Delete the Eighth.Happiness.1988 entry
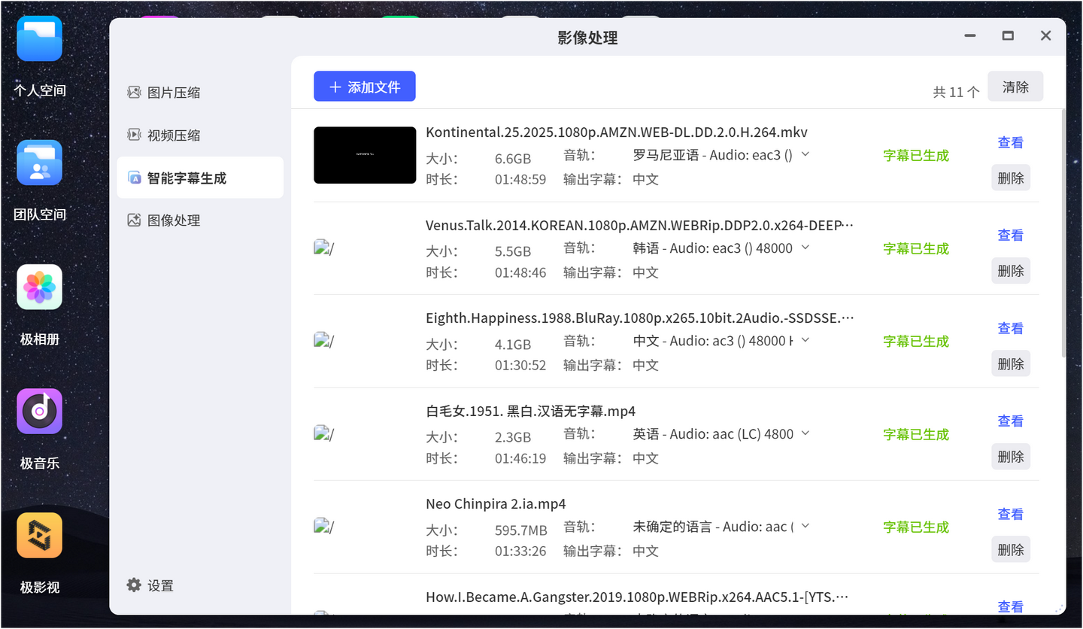This screenshot has height=629, width=1083. 1010,364
